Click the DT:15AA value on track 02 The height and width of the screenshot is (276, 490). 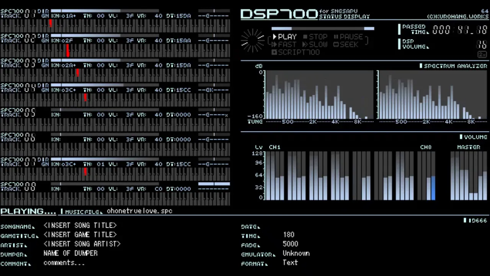(178, 41)
